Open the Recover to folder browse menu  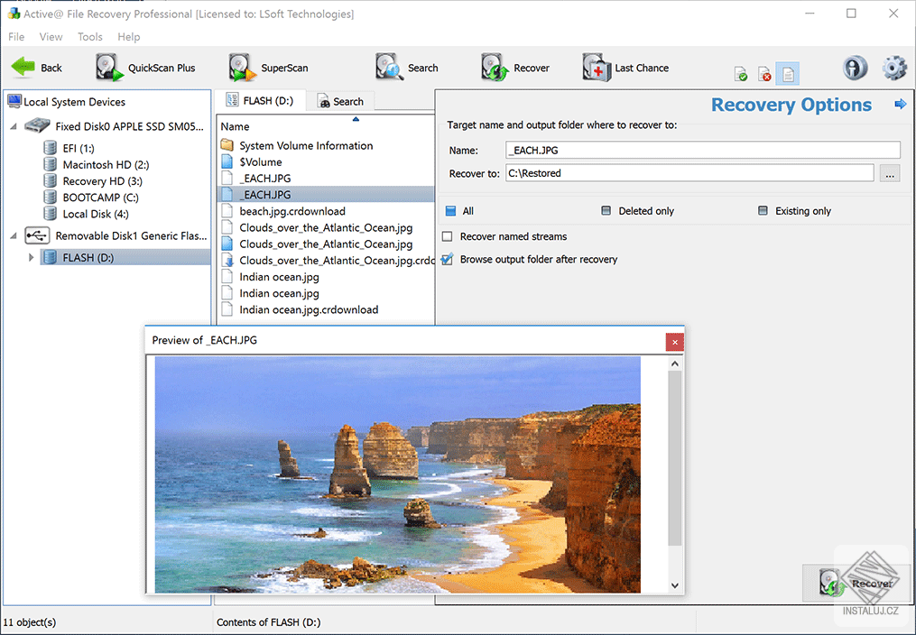[x=890, y=173]
